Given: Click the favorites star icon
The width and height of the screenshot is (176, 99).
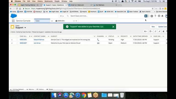Looking at the screenshot, I should point(146,16).
